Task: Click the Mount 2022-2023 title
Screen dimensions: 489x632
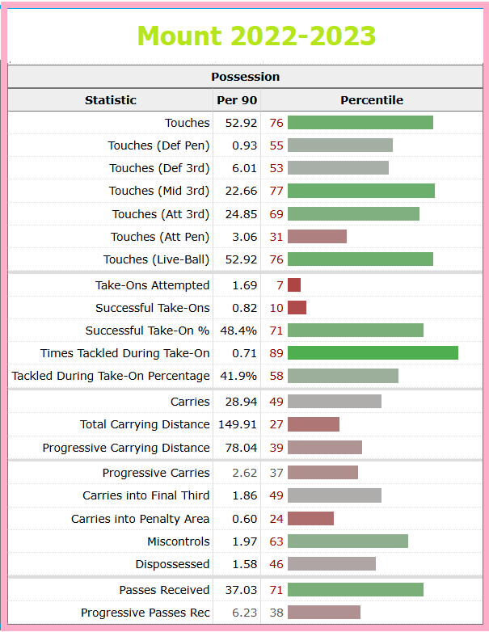Action: pos(256,36)
